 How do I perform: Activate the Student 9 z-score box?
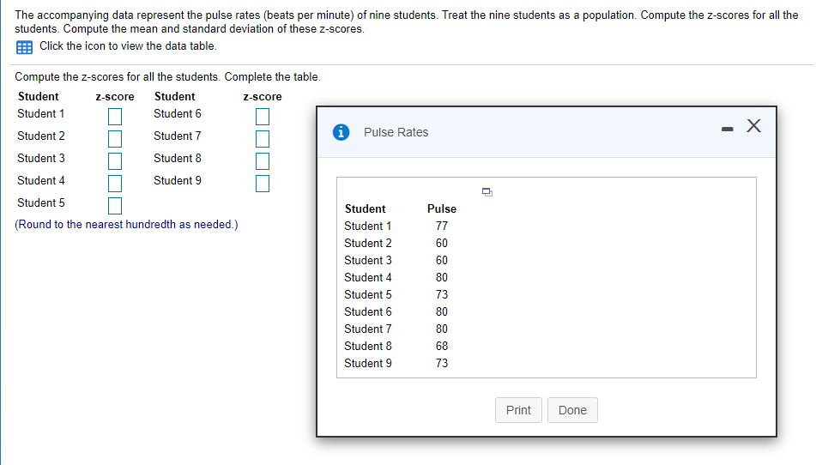coord(263,182)
